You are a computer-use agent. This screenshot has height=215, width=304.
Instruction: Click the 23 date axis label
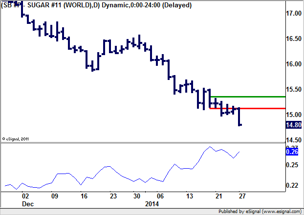pyautogui.click(x=113, y=196)
